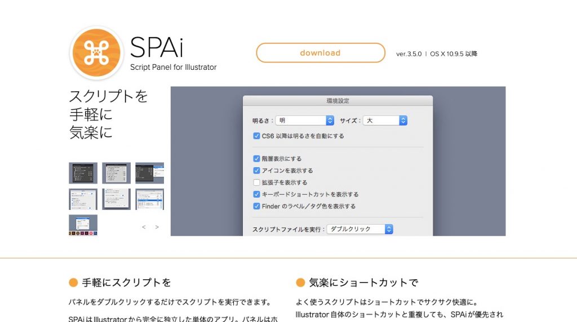Toggle the 階層表示にする checkbox
Image resolution: width=577 pixels, height=322 pixels.
[x=256, y=159]
